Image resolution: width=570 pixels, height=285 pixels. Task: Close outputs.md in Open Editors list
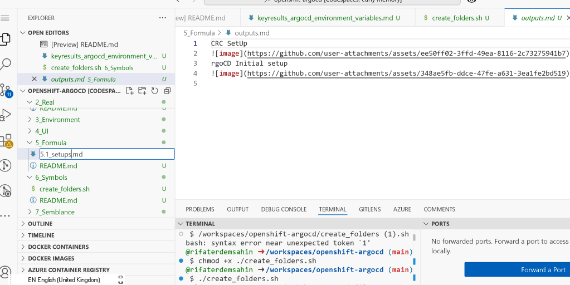(x=34, y=79)
